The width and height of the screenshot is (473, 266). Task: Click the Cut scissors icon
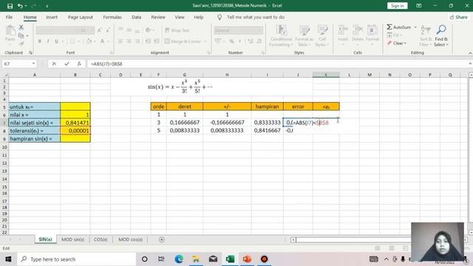21,27
